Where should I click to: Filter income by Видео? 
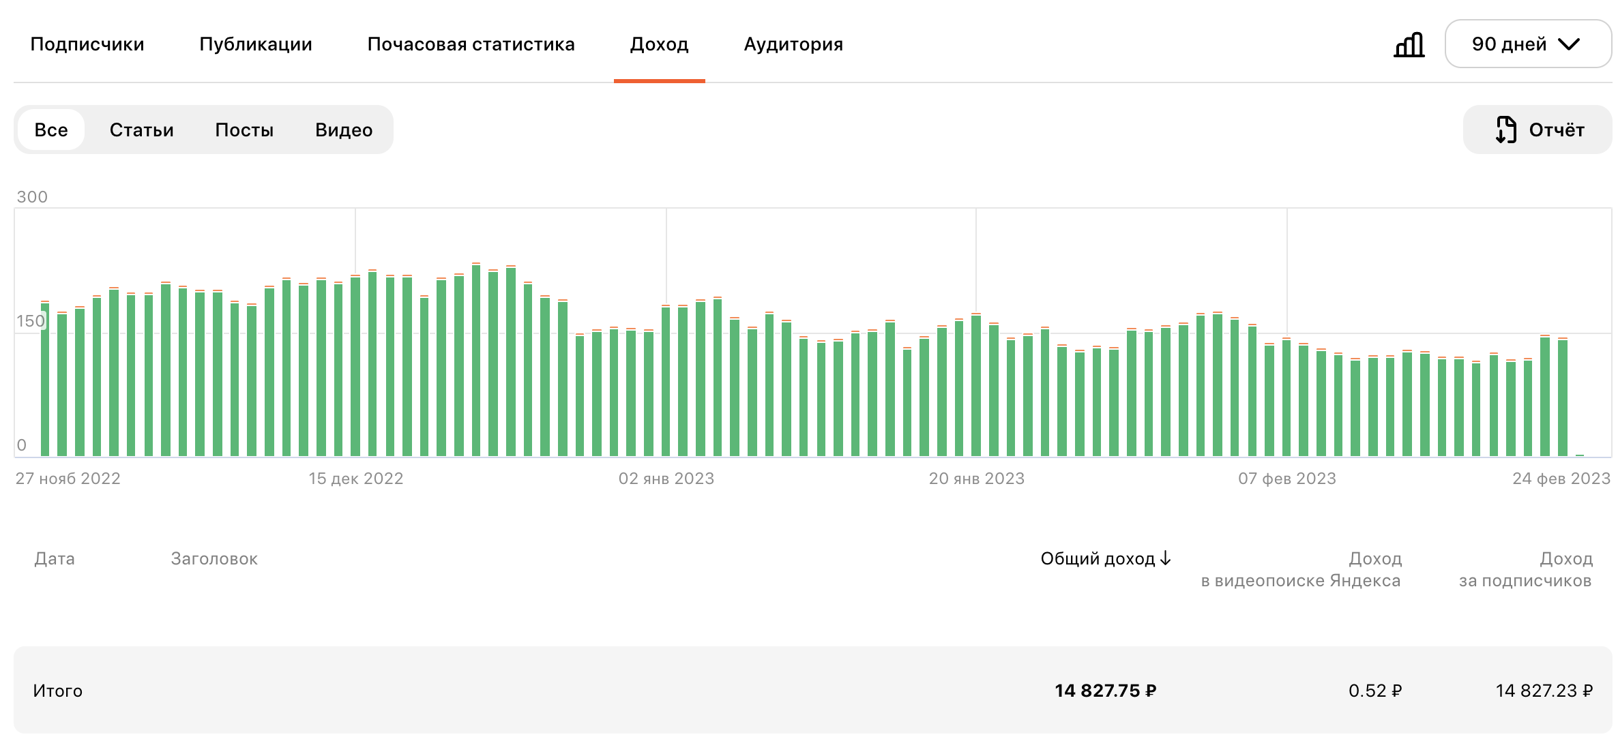(343, 130)
